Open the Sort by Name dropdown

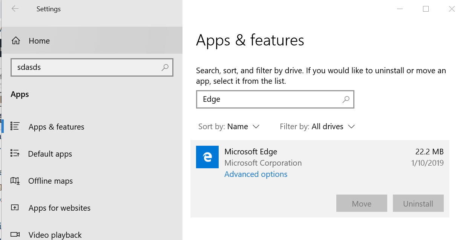[x=229, y=127]
